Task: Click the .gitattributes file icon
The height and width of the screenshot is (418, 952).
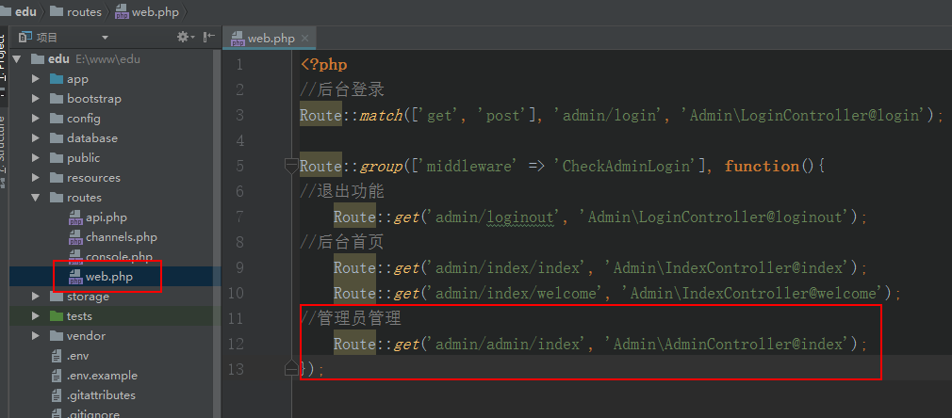Action: pos(56,395)
